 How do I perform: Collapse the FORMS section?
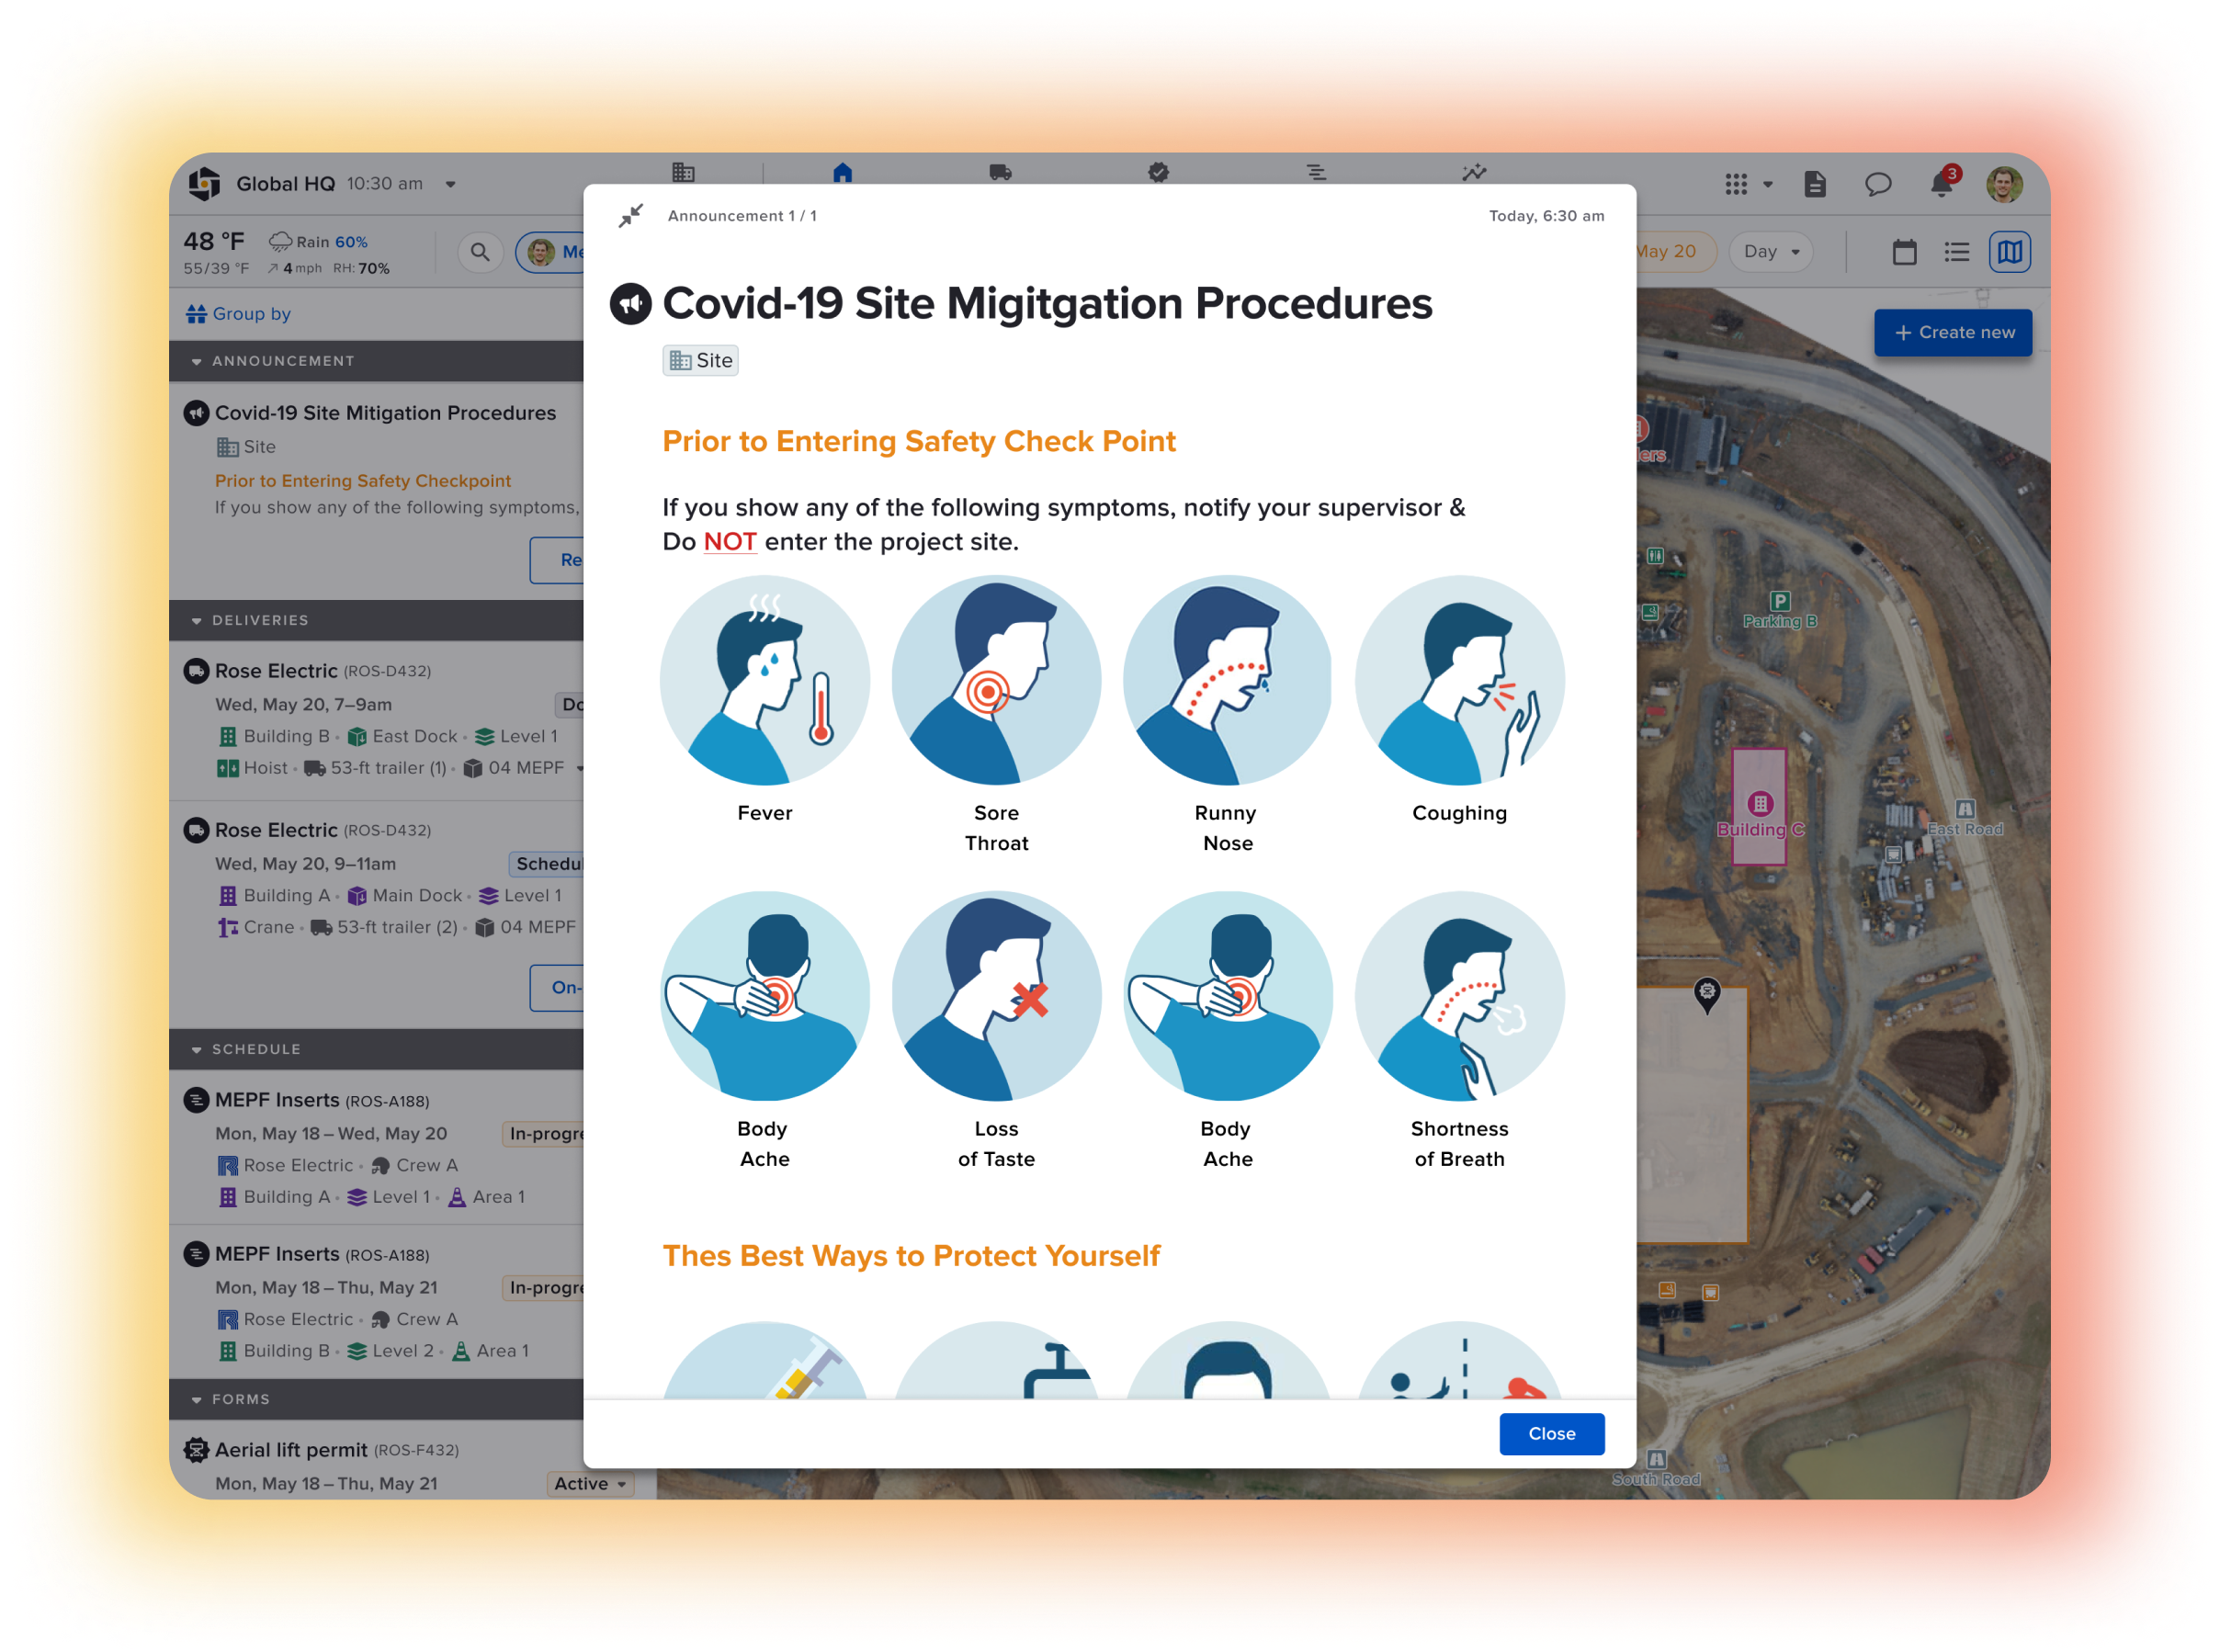[196, 1400]
